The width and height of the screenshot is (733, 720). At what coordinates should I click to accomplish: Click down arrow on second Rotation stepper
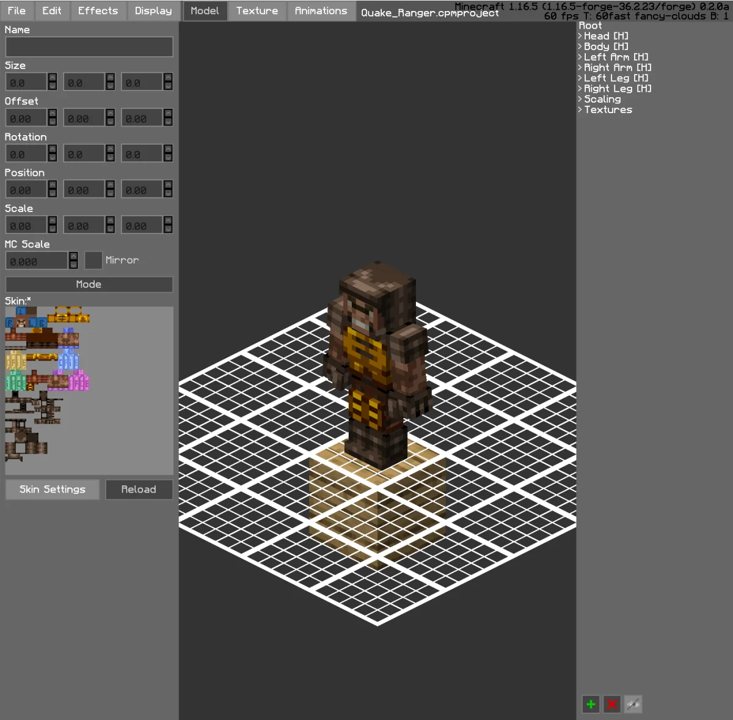[110, 158]
